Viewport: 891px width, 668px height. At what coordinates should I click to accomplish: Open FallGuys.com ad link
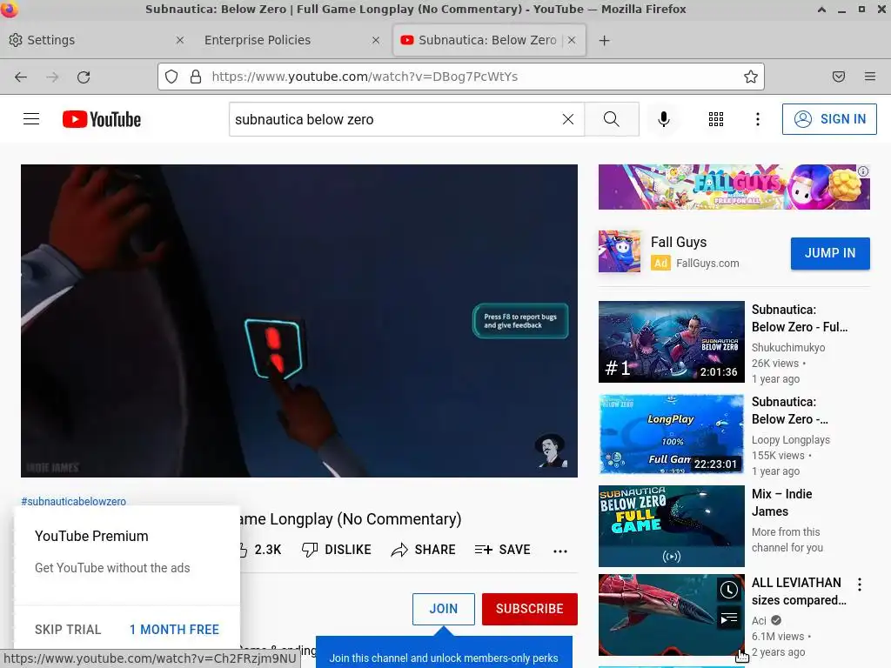pos(707,263)
